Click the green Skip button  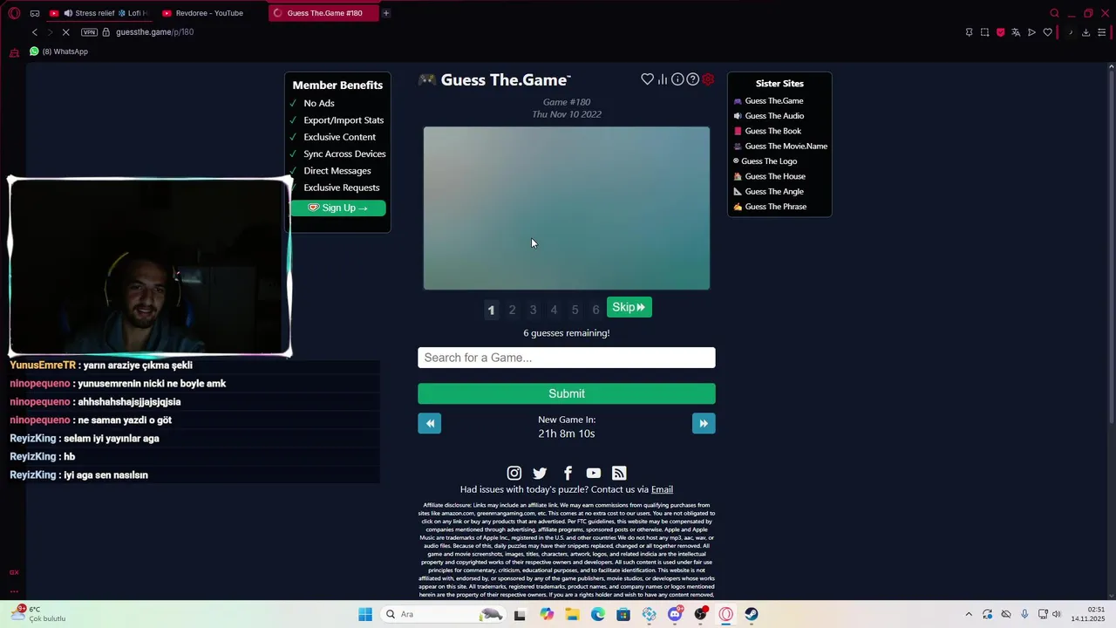coord(629,307)
